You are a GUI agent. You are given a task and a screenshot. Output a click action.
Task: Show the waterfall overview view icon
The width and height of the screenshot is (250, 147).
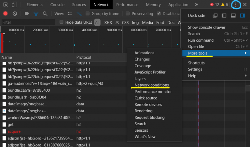79,14
